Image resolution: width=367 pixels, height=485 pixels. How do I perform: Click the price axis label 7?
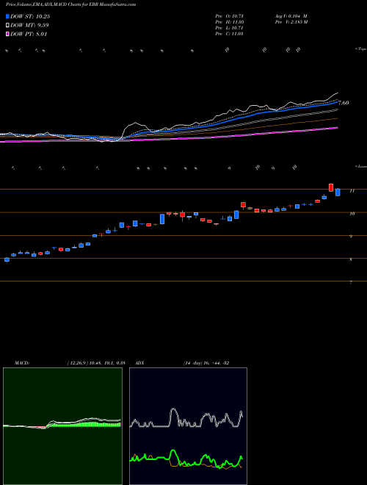pos(351,283)
